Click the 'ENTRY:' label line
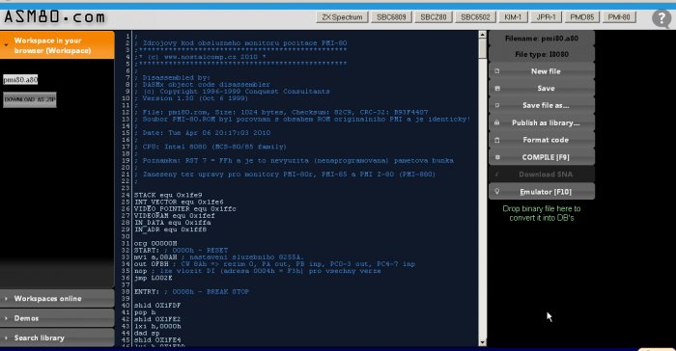 (x=191, y=291)
